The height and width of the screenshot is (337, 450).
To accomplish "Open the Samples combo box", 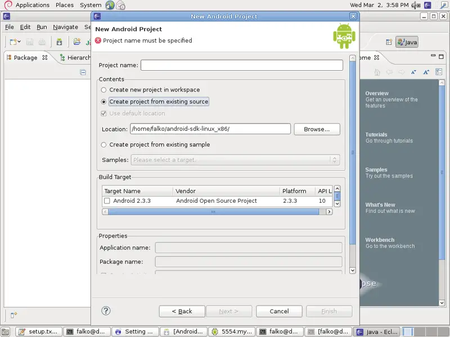I will pos(235,160).
